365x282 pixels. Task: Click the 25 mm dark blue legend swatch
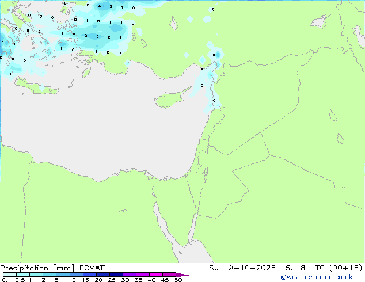tap(116, 275)
